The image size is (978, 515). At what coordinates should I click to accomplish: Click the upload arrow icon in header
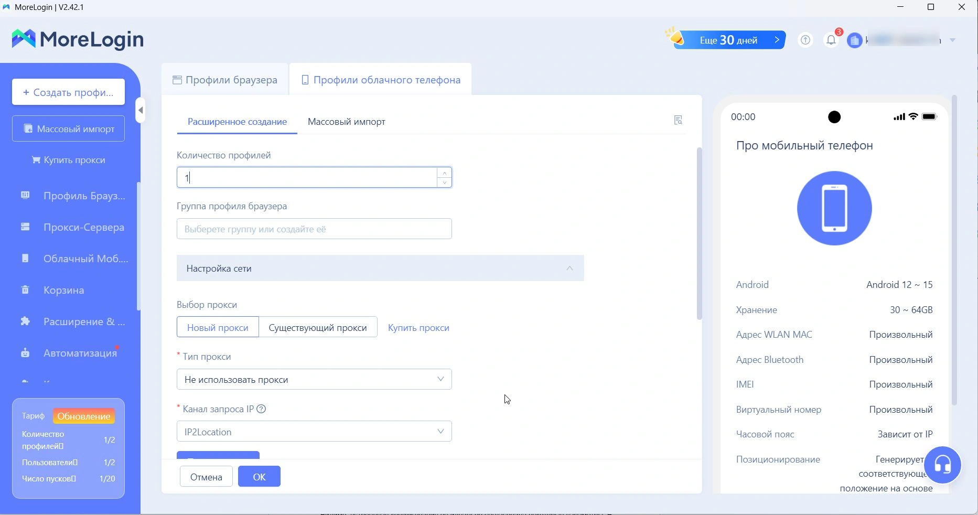[805, 40]
